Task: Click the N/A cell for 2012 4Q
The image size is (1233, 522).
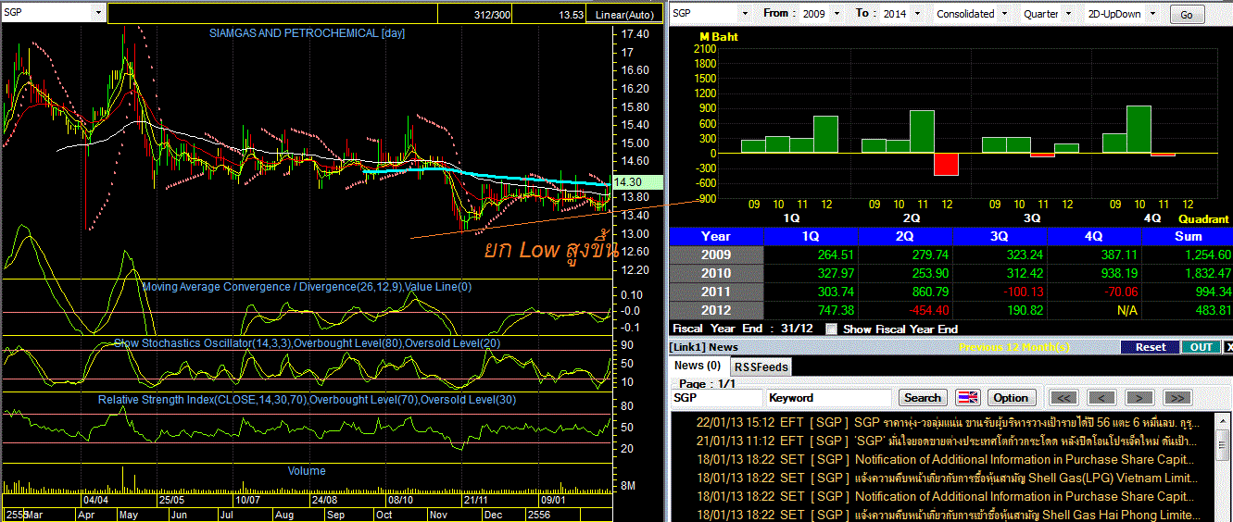Action: pyautogui.click(x=1094, y=310)
